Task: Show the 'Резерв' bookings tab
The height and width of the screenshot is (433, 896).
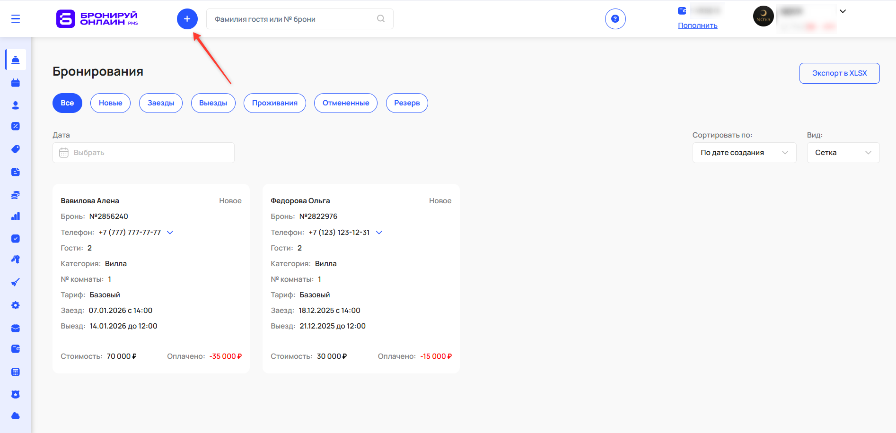Action: pos(407,103)
